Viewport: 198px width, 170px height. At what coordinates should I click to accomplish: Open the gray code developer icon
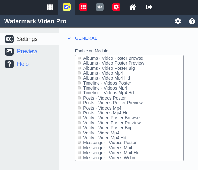99,7
